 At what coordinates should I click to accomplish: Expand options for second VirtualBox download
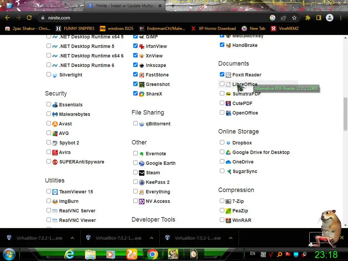152,238
